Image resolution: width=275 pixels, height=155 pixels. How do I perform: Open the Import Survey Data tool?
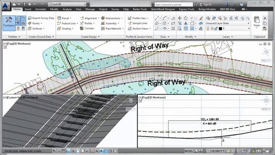[x=41, y=18]
